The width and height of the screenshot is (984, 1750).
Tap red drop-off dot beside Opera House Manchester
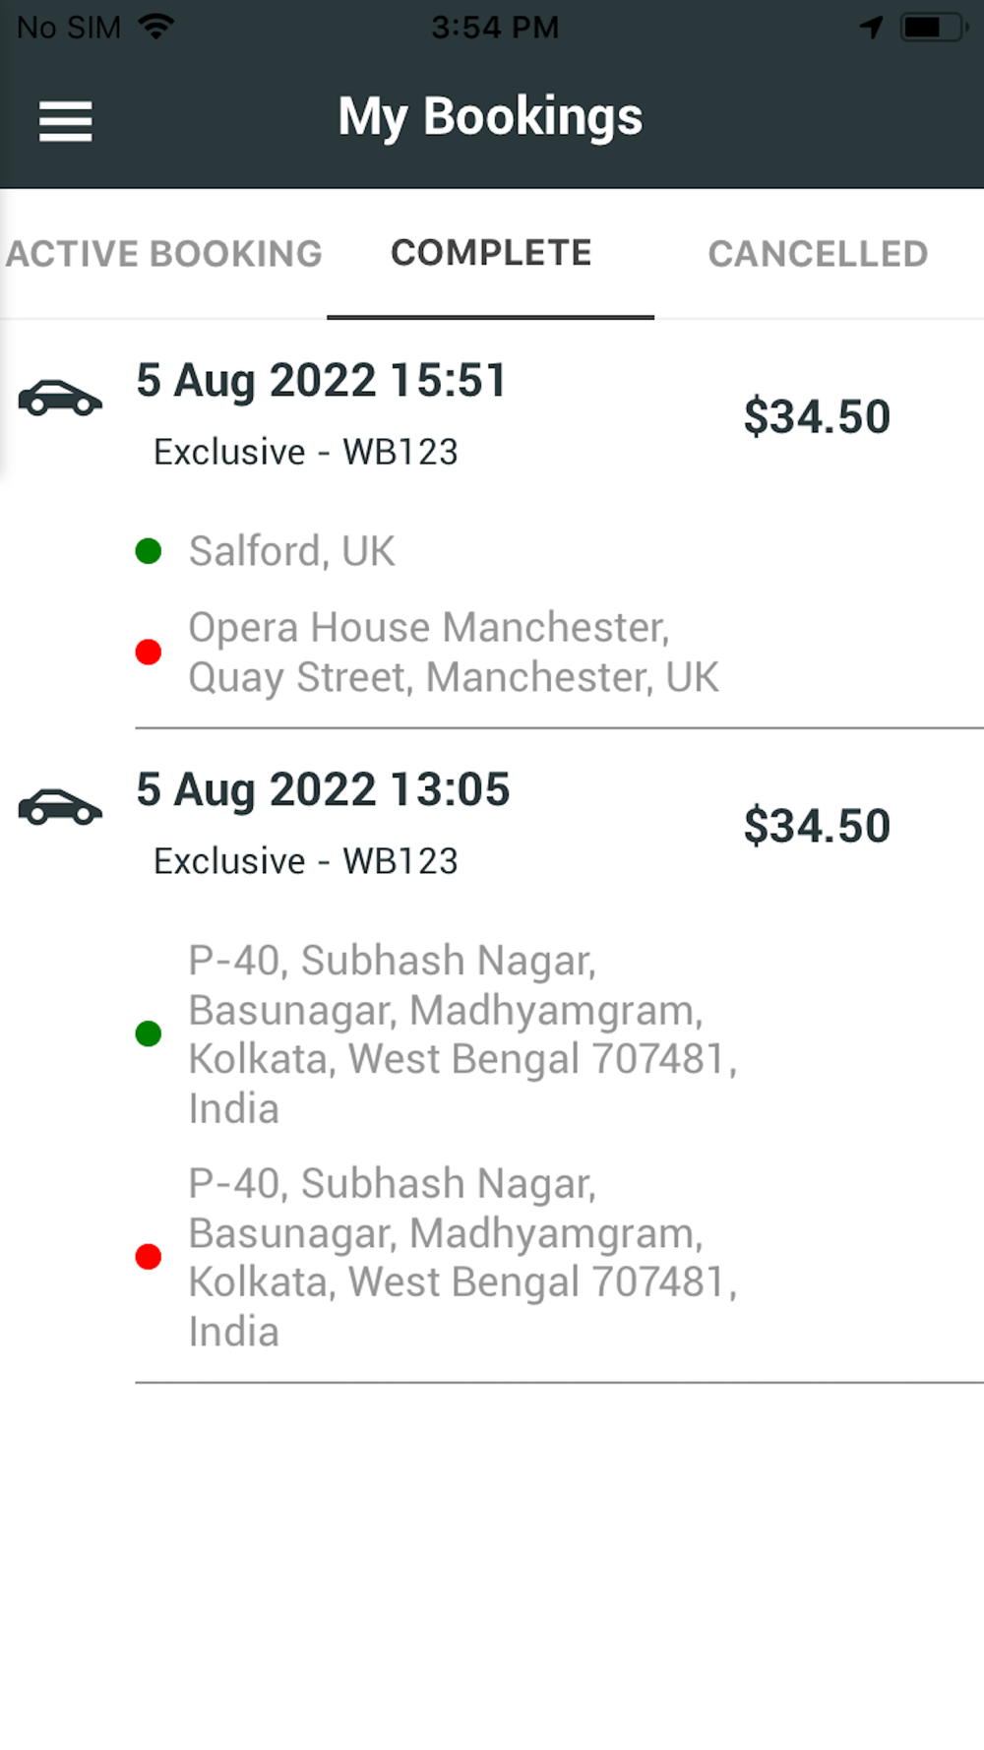coord(149,652)
